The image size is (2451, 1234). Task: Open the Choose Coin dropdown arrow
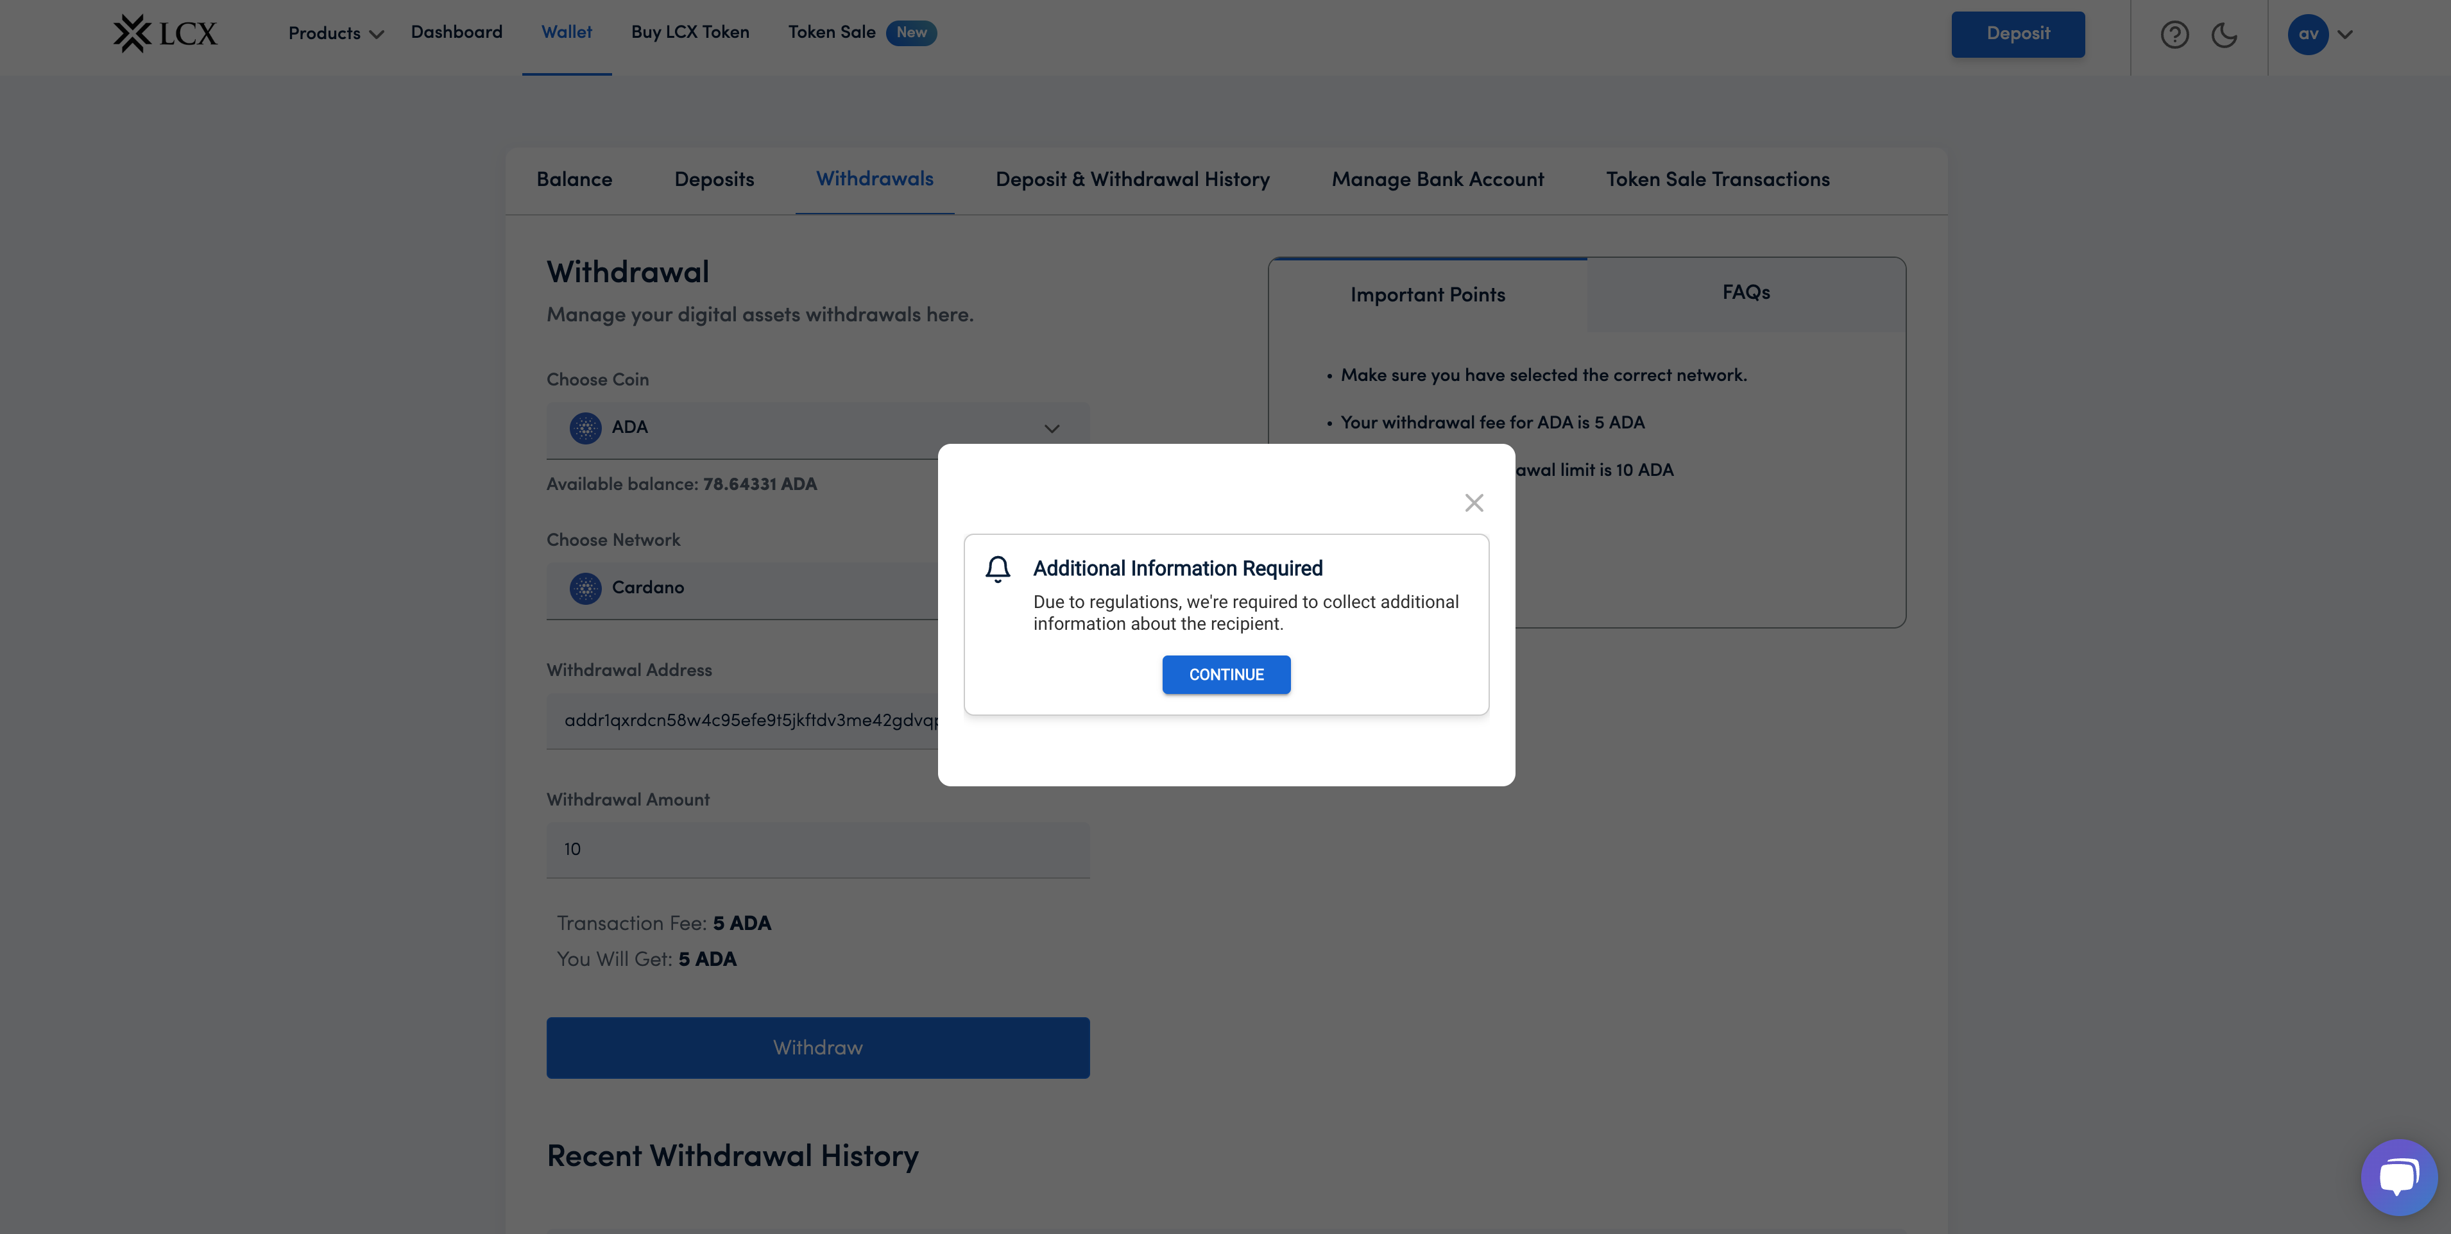1052,428
